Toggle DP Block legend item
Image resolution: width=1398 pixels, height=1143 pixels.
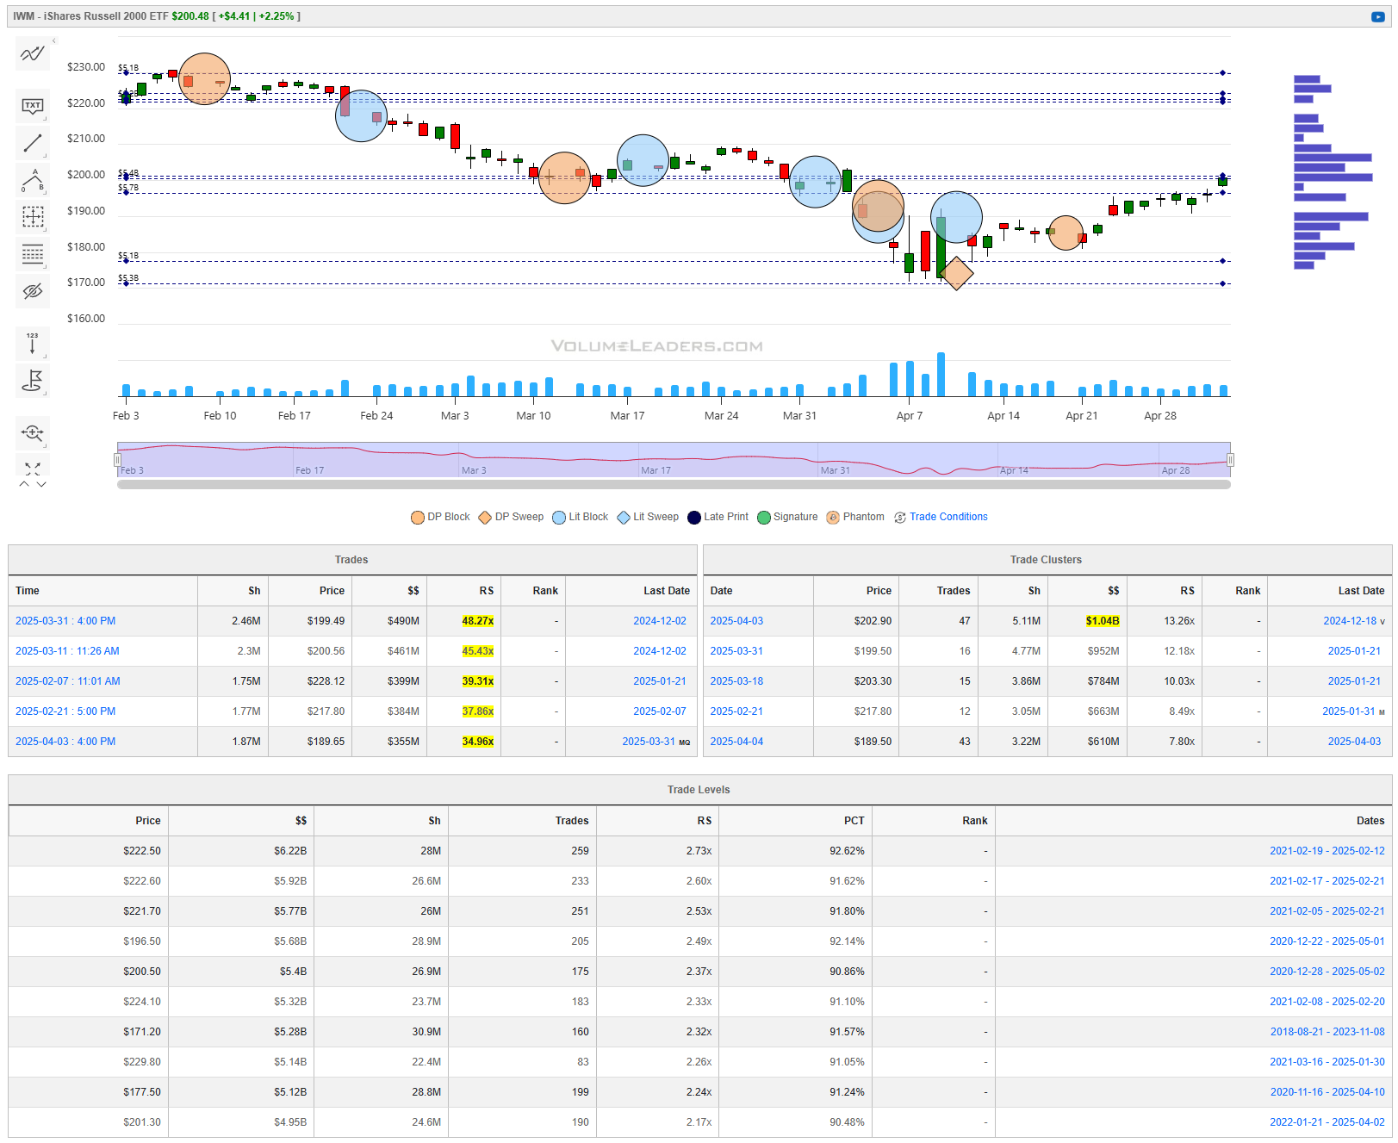click(x=440, y=517)
